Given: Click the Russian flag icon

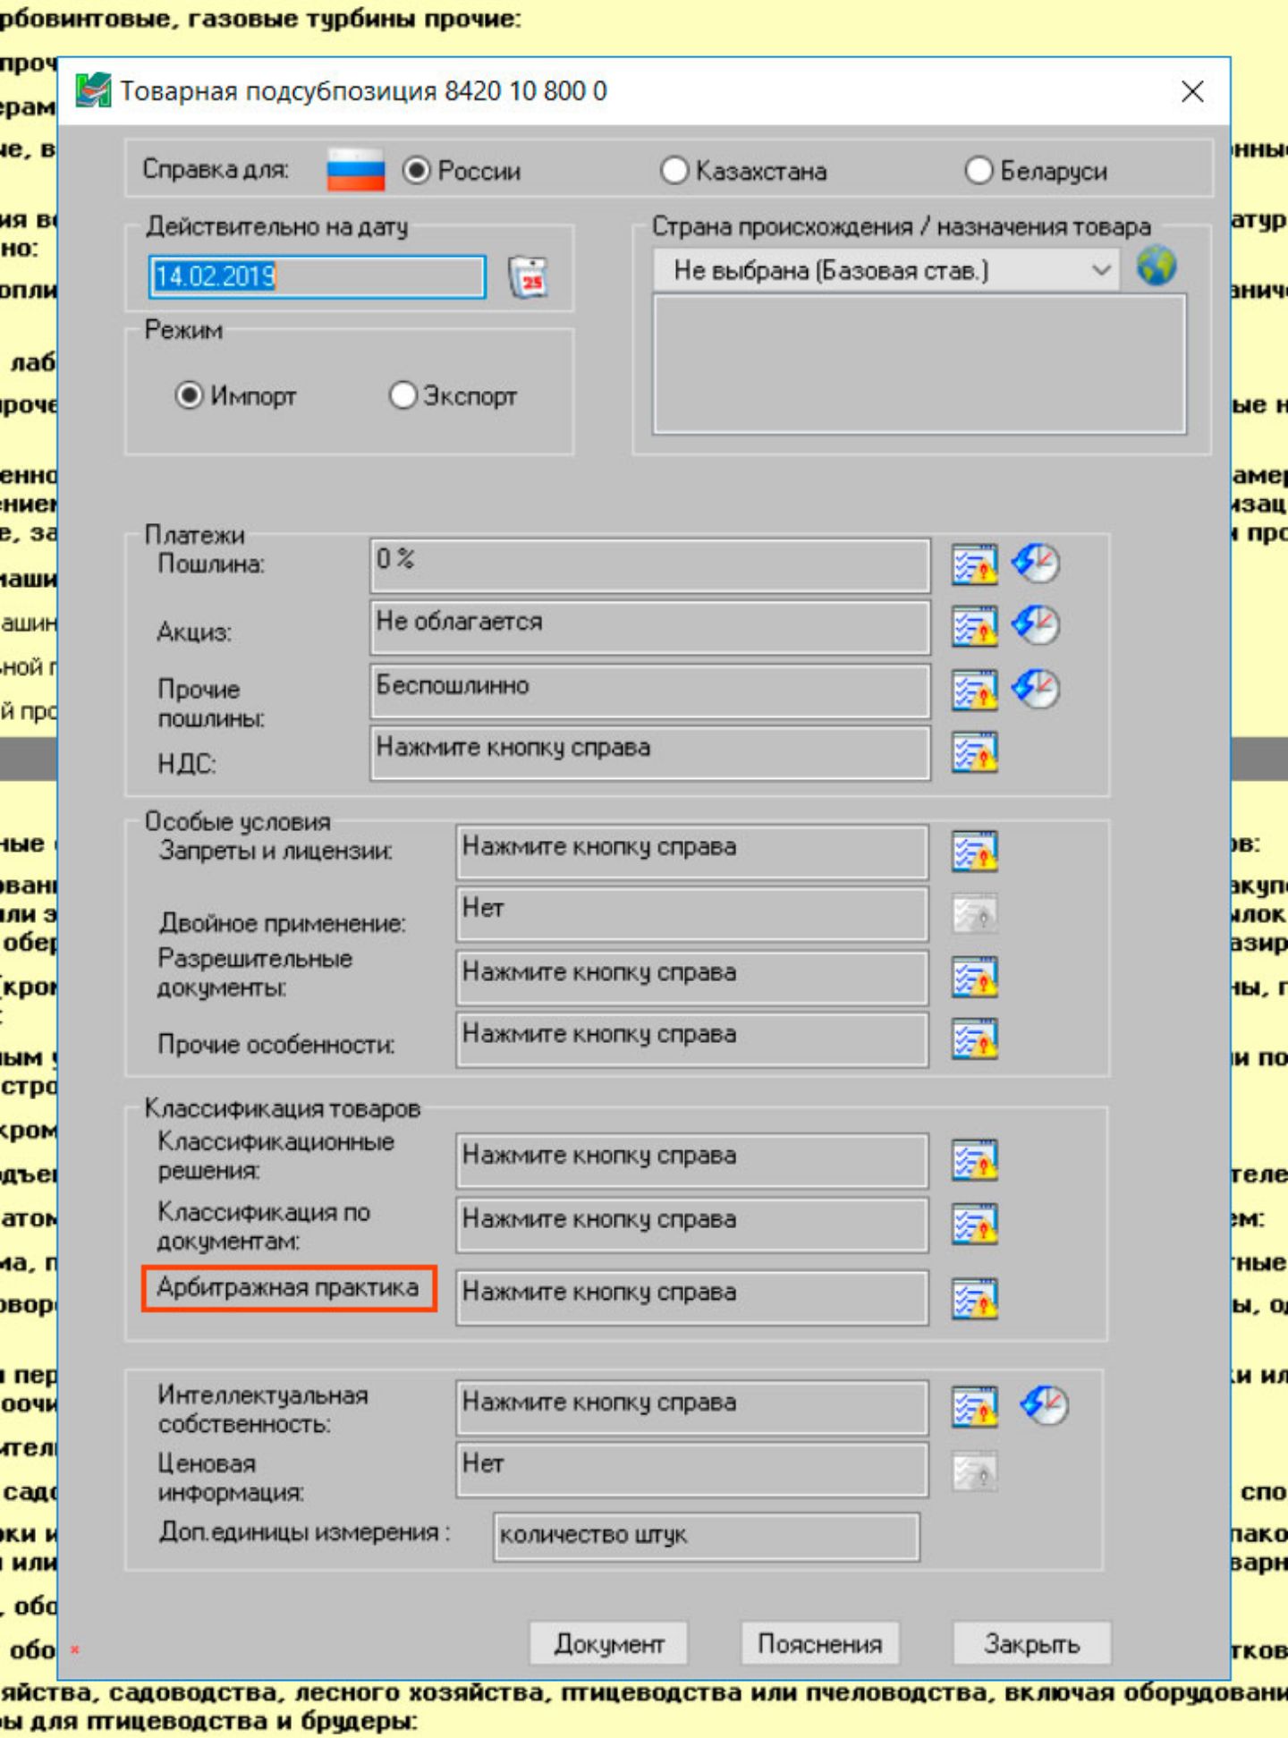Looking at the screenshot, I should tap(356, 170).
